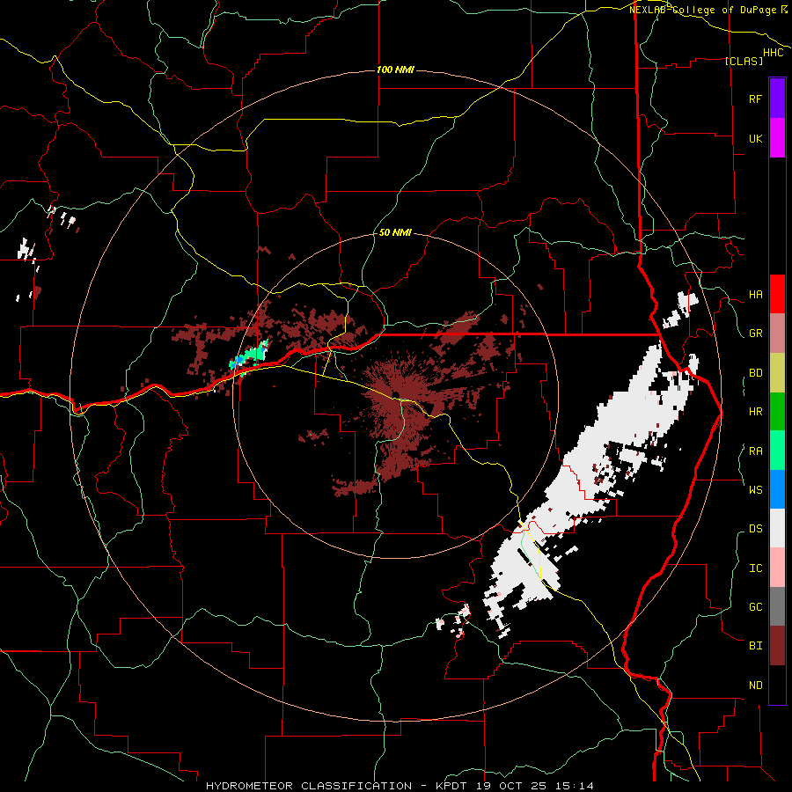Click the BI legend label
Image resolution: width=792 pixels, height=792 pixels.
755,646
